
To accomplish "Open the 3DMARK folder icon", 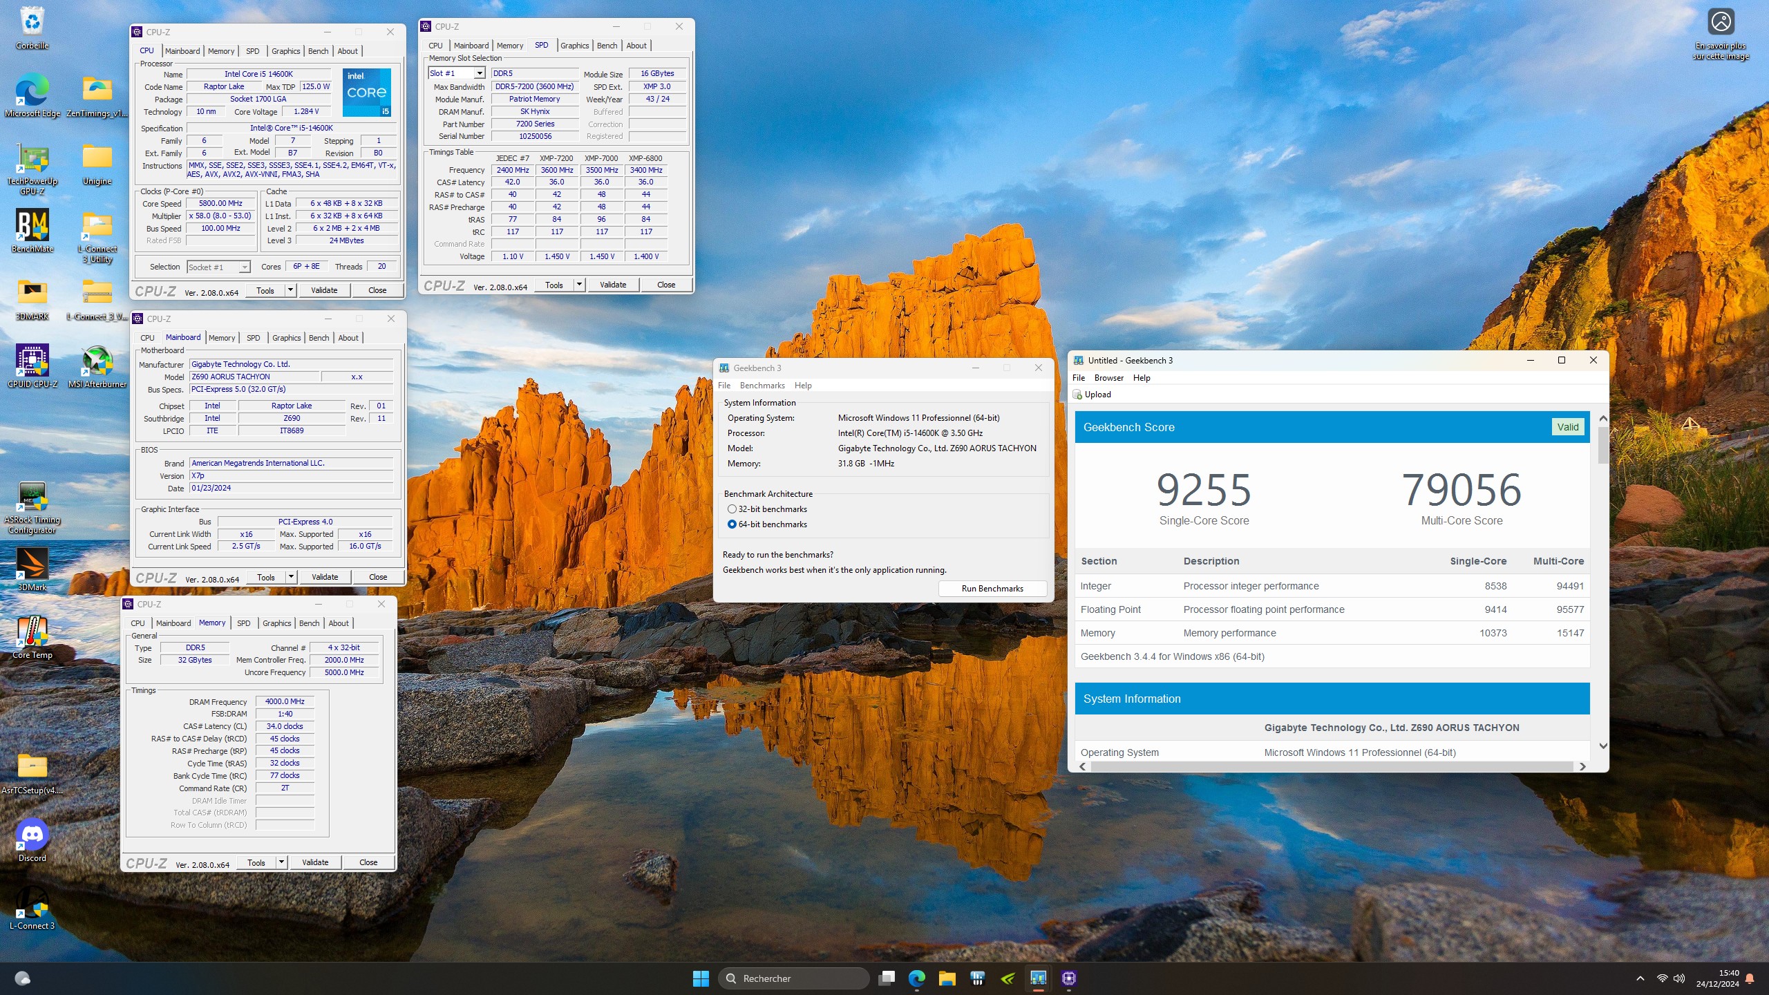I will coord(32,298).
